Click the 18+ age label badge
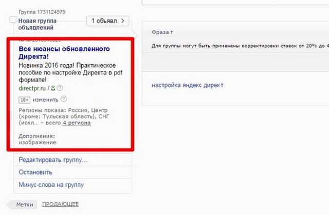The image size is (329, 215). (x=24, y=100)
